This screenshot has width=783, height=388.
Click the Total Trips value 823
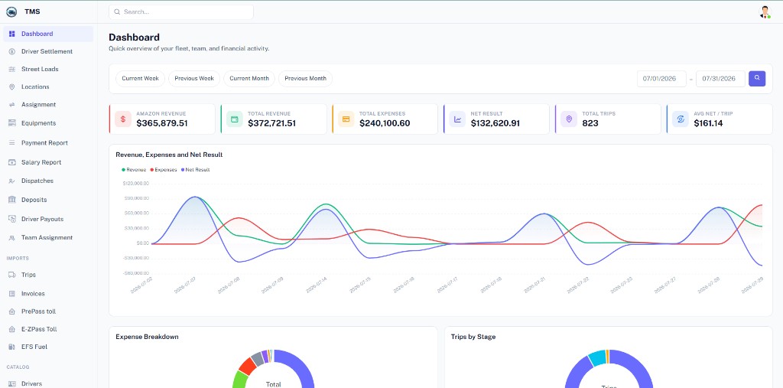coord(590,123)
